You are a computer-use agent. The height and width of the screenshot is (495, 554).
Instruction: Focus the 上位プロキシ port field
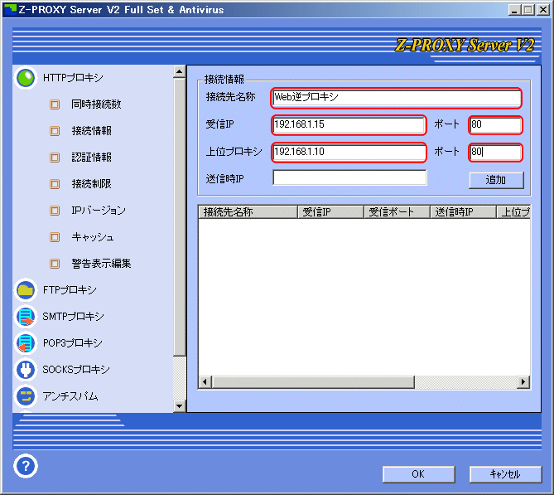coord(495,153)
